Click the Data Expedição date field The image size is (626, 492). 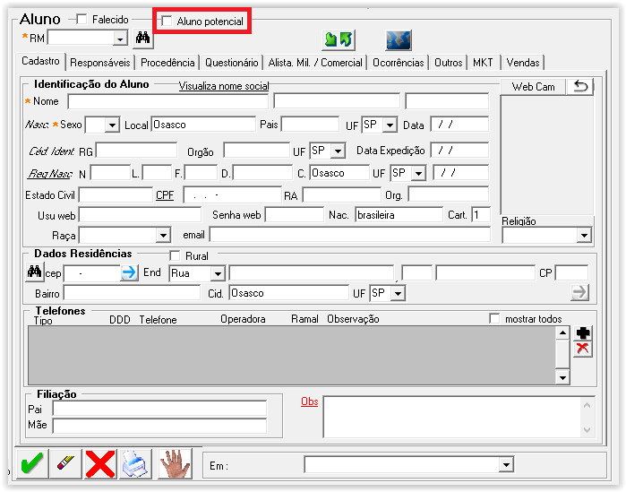click(459, 151)
